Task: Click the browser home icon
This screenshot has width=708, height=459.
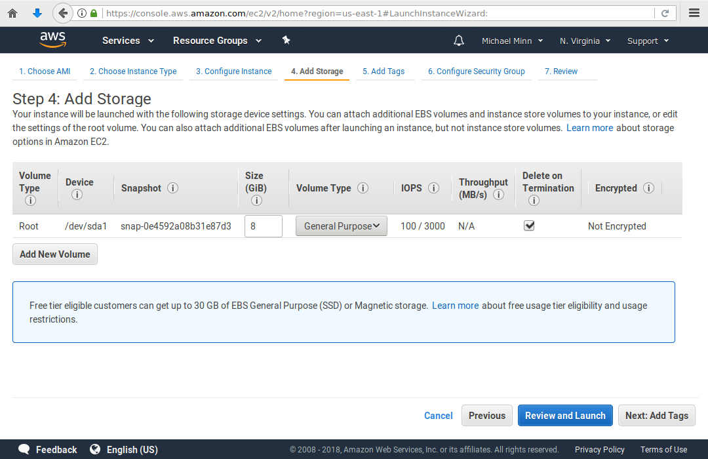Action: (x=12, y=13)
